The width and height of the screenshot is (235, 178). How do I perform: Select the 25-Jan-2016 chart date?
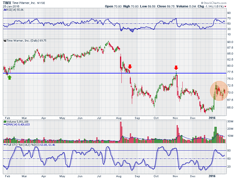pos(11,6)
